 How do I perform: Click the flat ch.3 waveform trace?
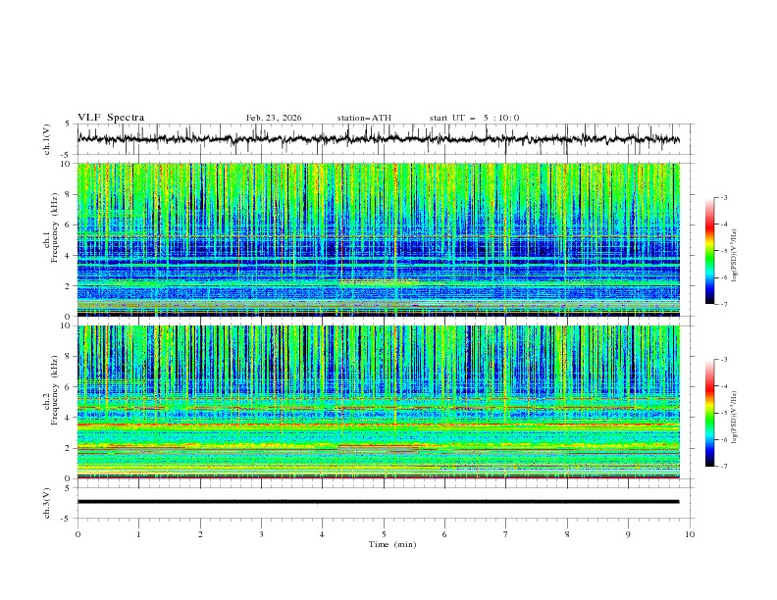[378, 502]
